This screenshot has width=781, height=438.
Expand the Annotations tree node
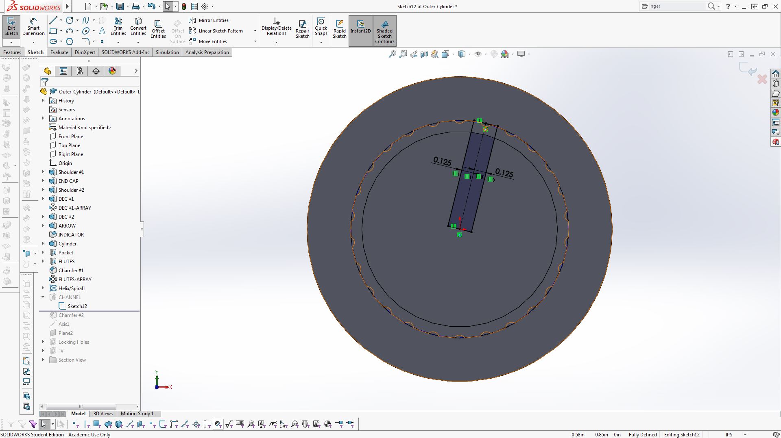(43, 118)
